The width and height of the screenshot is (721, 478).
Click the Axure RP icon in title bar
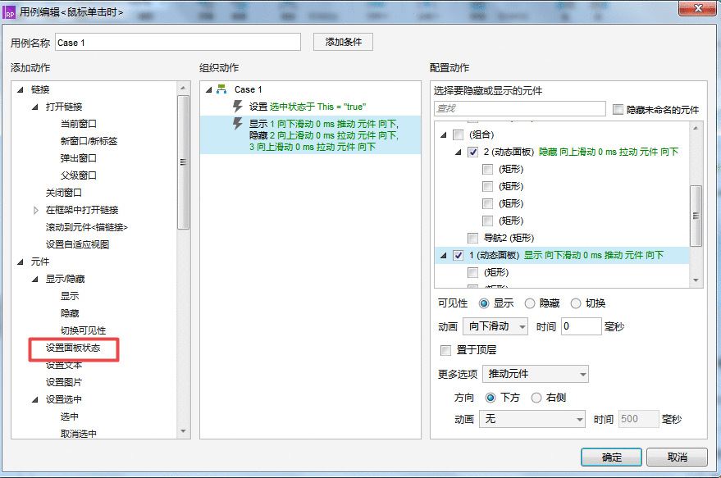(x=10, y=12)
